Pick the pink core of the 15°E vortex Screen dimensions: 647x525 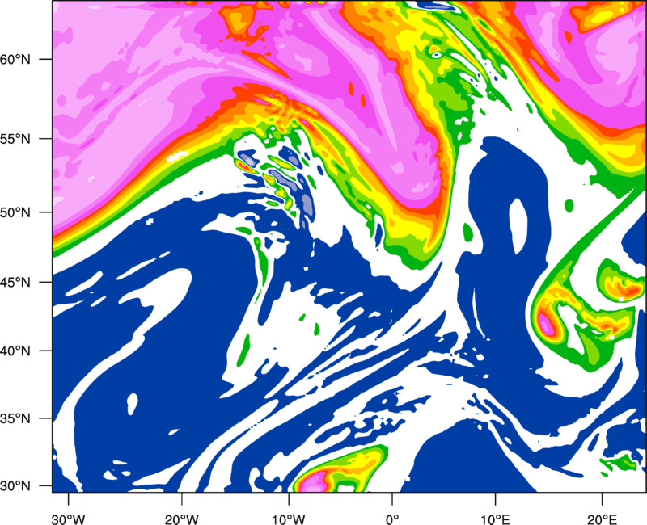(x=547, y=325)
